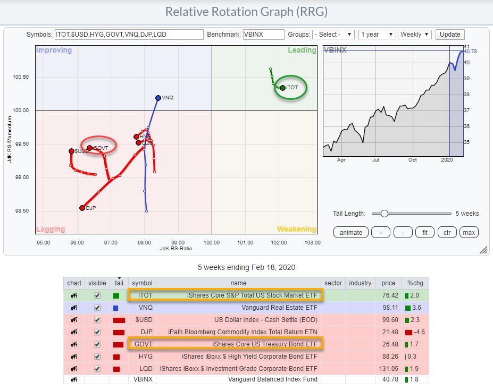Screen dimensions: 493x390
Task: Toggle the blue tail swatch for VNQ
Action: [116, 308]
